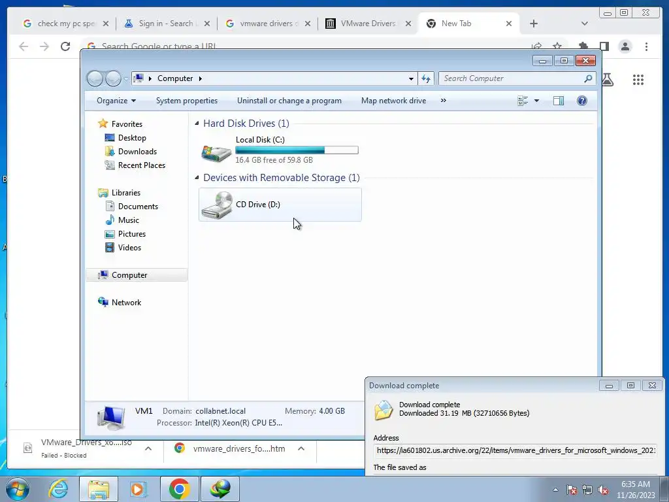Open Chrome three-dot menu
Viewport: 669px width, 502px height.
tap(646, 46)
